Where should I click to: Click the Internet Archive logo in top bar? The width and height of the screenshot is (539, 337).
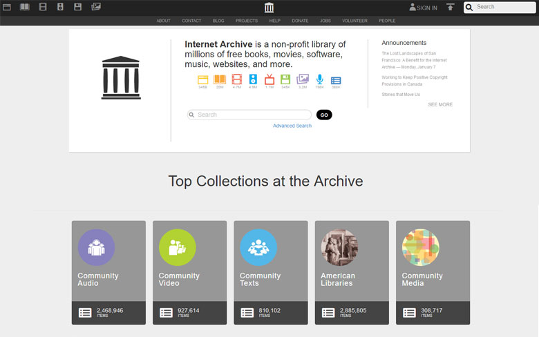click(269, 7)
